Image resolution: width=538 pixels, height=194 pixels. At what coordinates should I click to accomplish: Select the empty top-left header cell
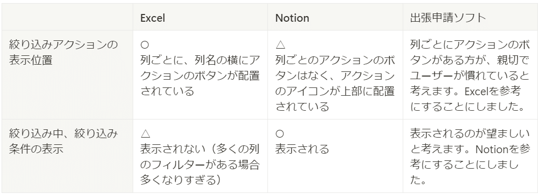(x=67, y=18)
